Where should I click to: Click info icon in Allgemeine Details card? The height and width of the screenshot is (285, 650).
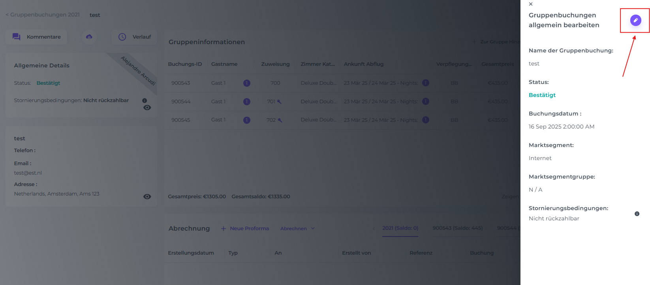[x=145, y=101]
